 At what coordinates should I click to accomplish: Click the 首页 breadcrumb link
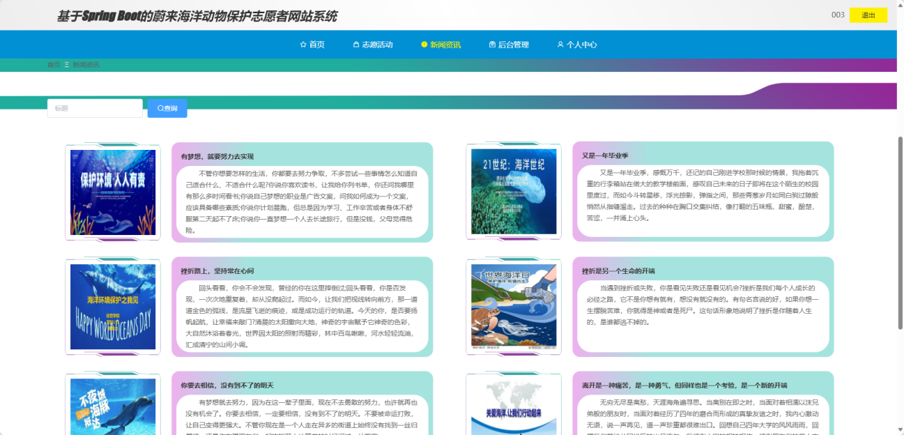click(x=54, y=65)
